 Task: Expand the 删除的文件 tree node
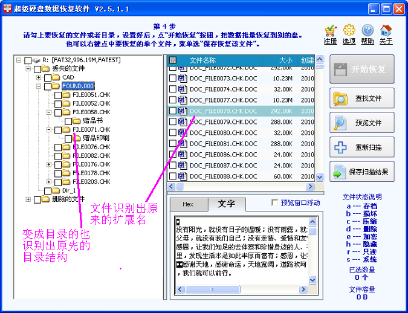point(28,199)
